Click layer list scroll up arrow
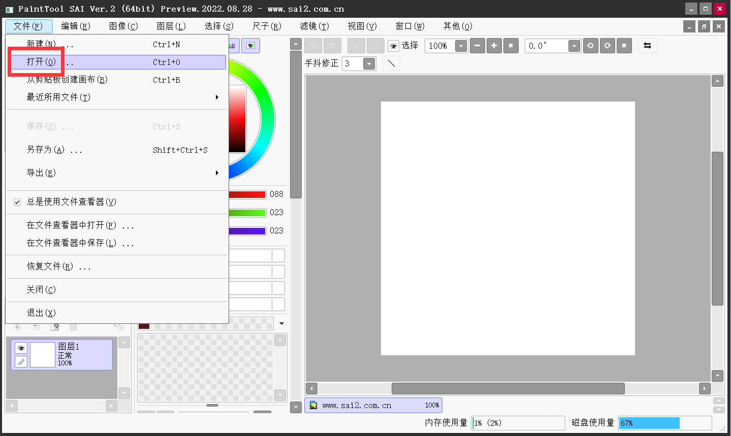 click(x=124, y=342)
